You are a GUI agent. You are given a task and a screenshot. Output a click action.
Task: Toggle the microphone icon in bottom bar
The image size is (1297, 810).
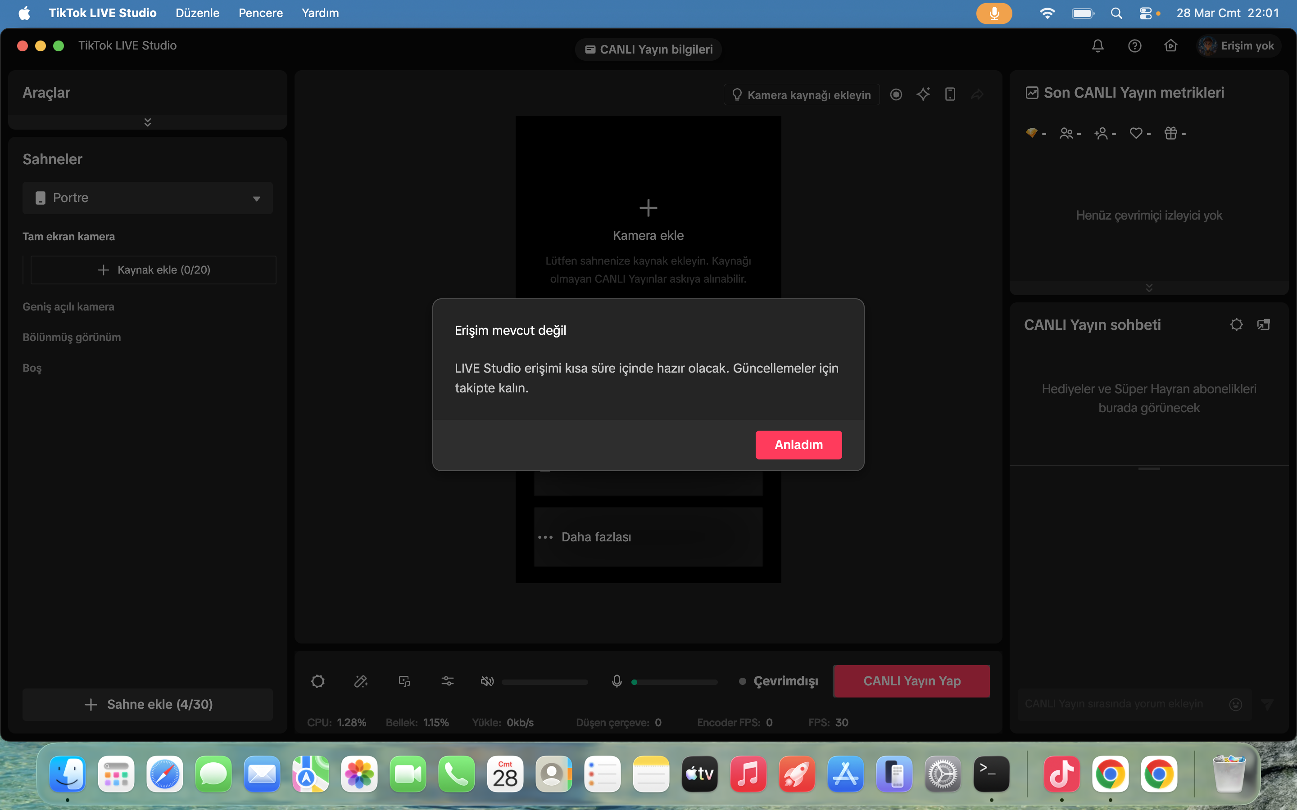coord(617,681)
